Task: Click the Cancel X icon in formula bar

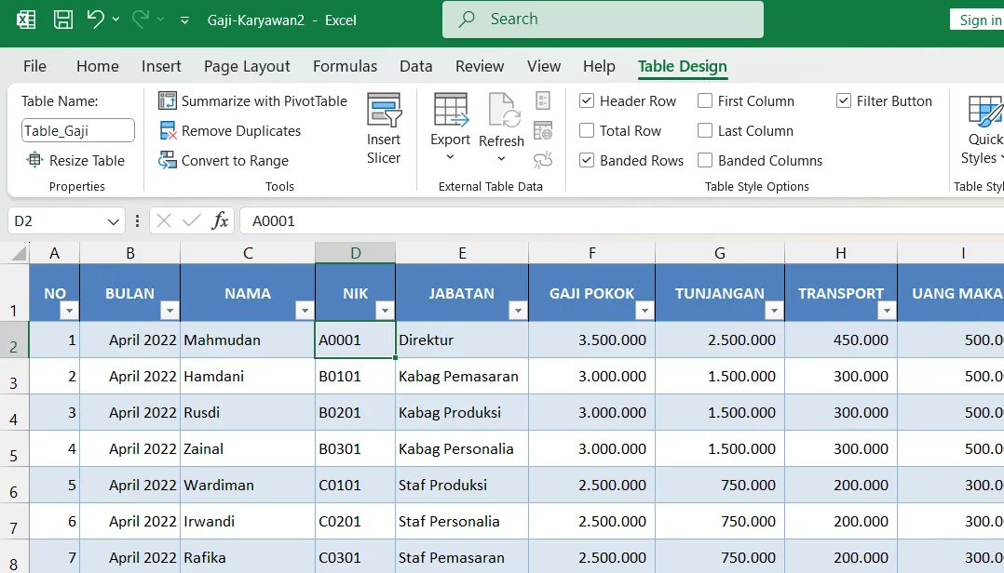Action: (164, 220)
